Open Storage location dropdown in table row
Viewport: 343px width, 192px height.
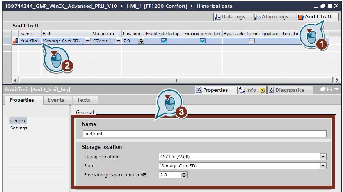tap(118, 41)
